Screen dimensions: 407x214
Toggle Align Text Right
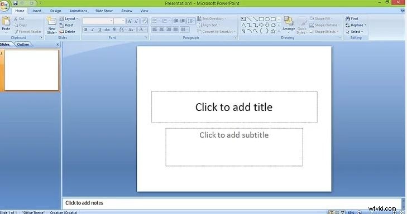[169, 30]
